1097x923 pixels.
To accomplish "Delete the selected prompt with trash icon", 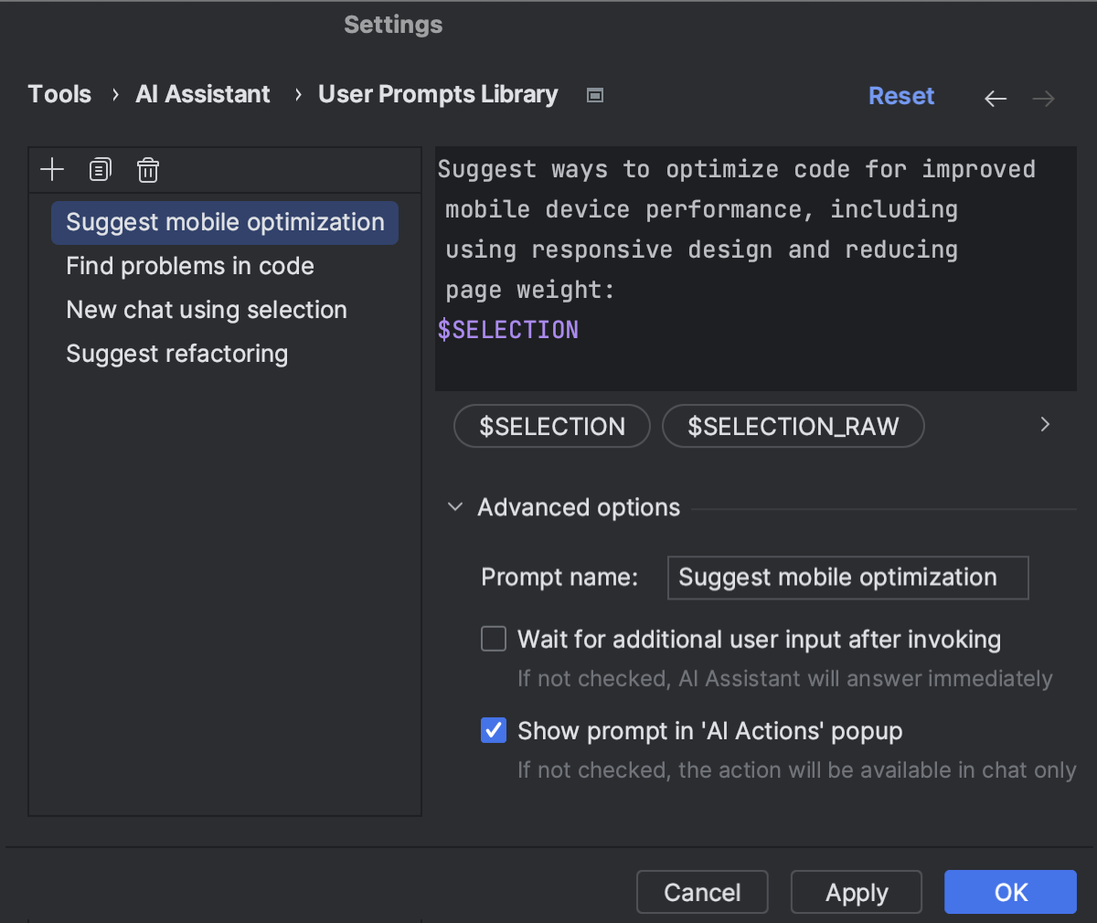I will coord(147,170).
